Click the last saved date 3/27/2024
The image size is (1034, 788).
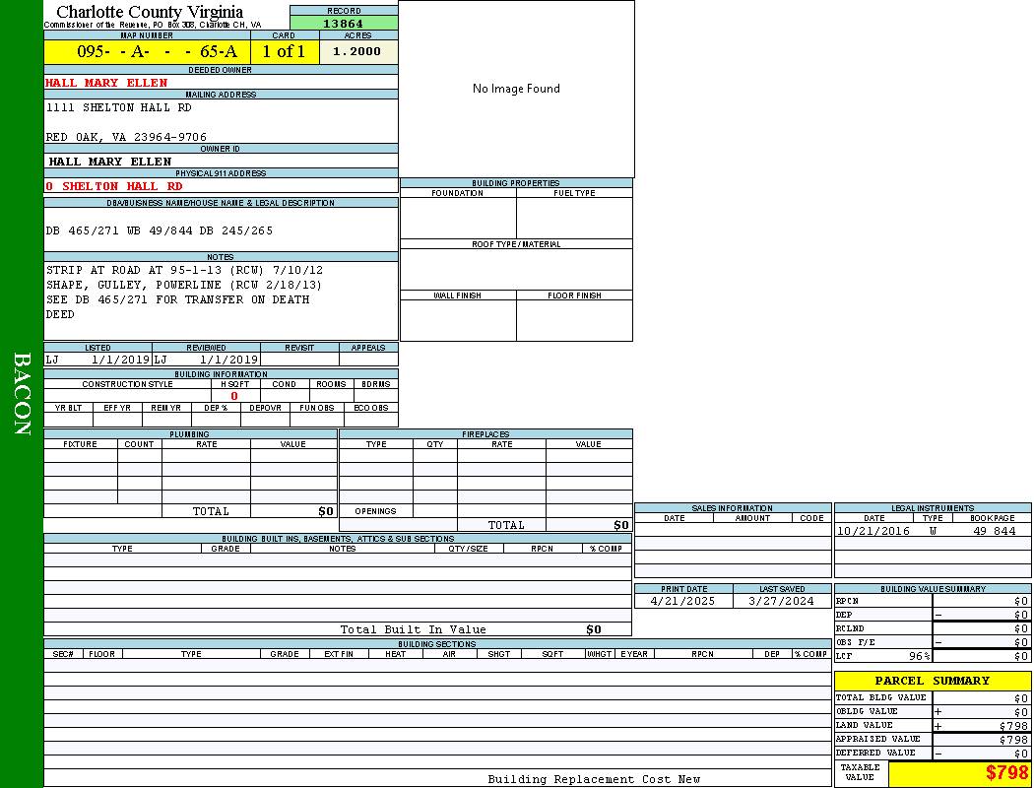tap(781, 601)
